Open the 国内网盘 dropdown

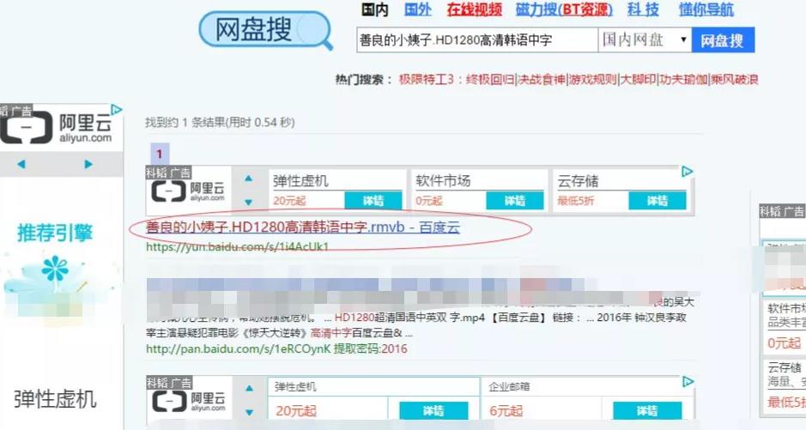[x=645, y=39]
